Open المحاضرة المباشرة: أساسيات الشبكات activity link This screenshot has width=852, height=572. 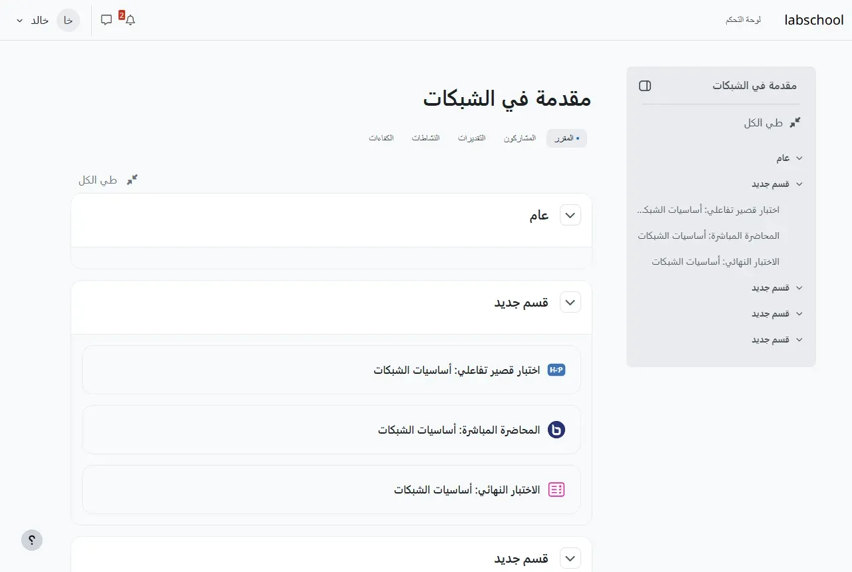[x=459, y=430]
